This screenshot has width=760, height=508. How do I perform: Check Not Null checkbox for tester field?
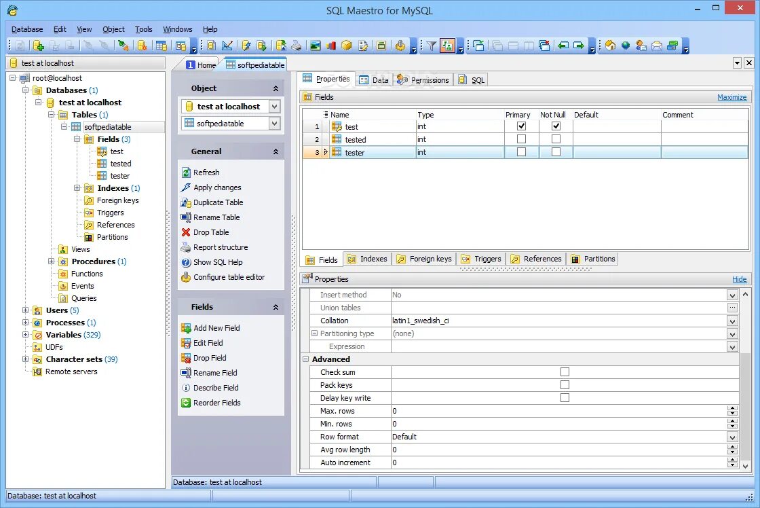(556, 152)
